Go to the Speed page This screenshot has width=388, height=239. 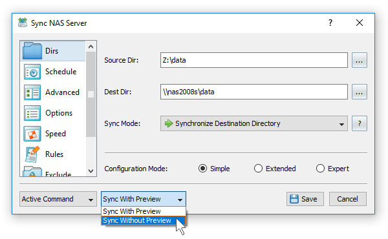coord(56,134)
